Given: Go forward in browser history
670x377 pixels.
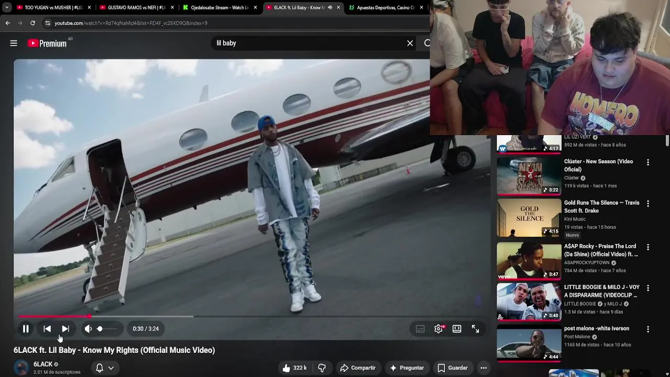Looking at the screenshot, I should coord(20,23).
